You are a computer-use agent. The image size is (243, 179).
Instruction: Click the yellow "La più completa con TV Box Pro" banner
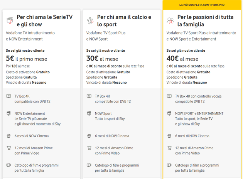(x=202, y=5)
